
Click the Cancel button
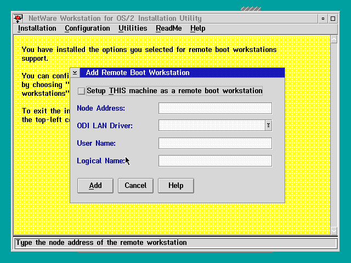pos(135,186)
